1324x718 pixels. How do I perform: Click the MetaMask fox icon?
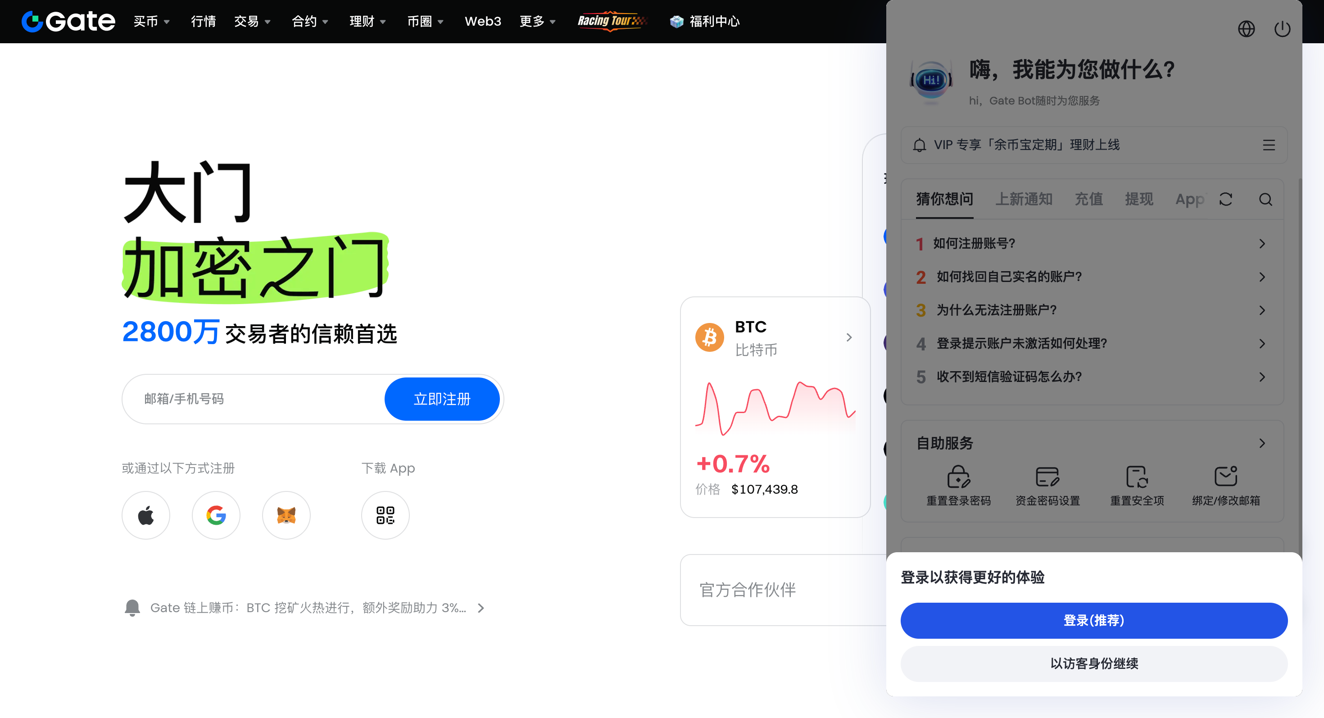[286, 515]
